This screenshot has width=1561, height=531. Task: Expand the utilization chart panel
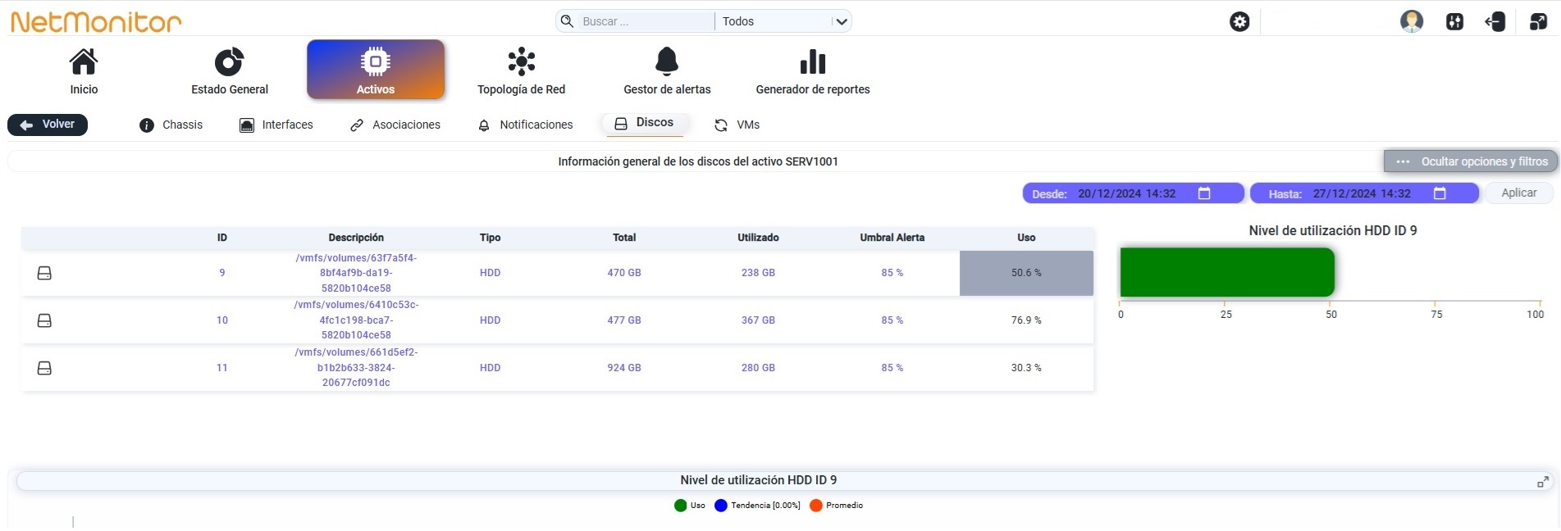1543,482
